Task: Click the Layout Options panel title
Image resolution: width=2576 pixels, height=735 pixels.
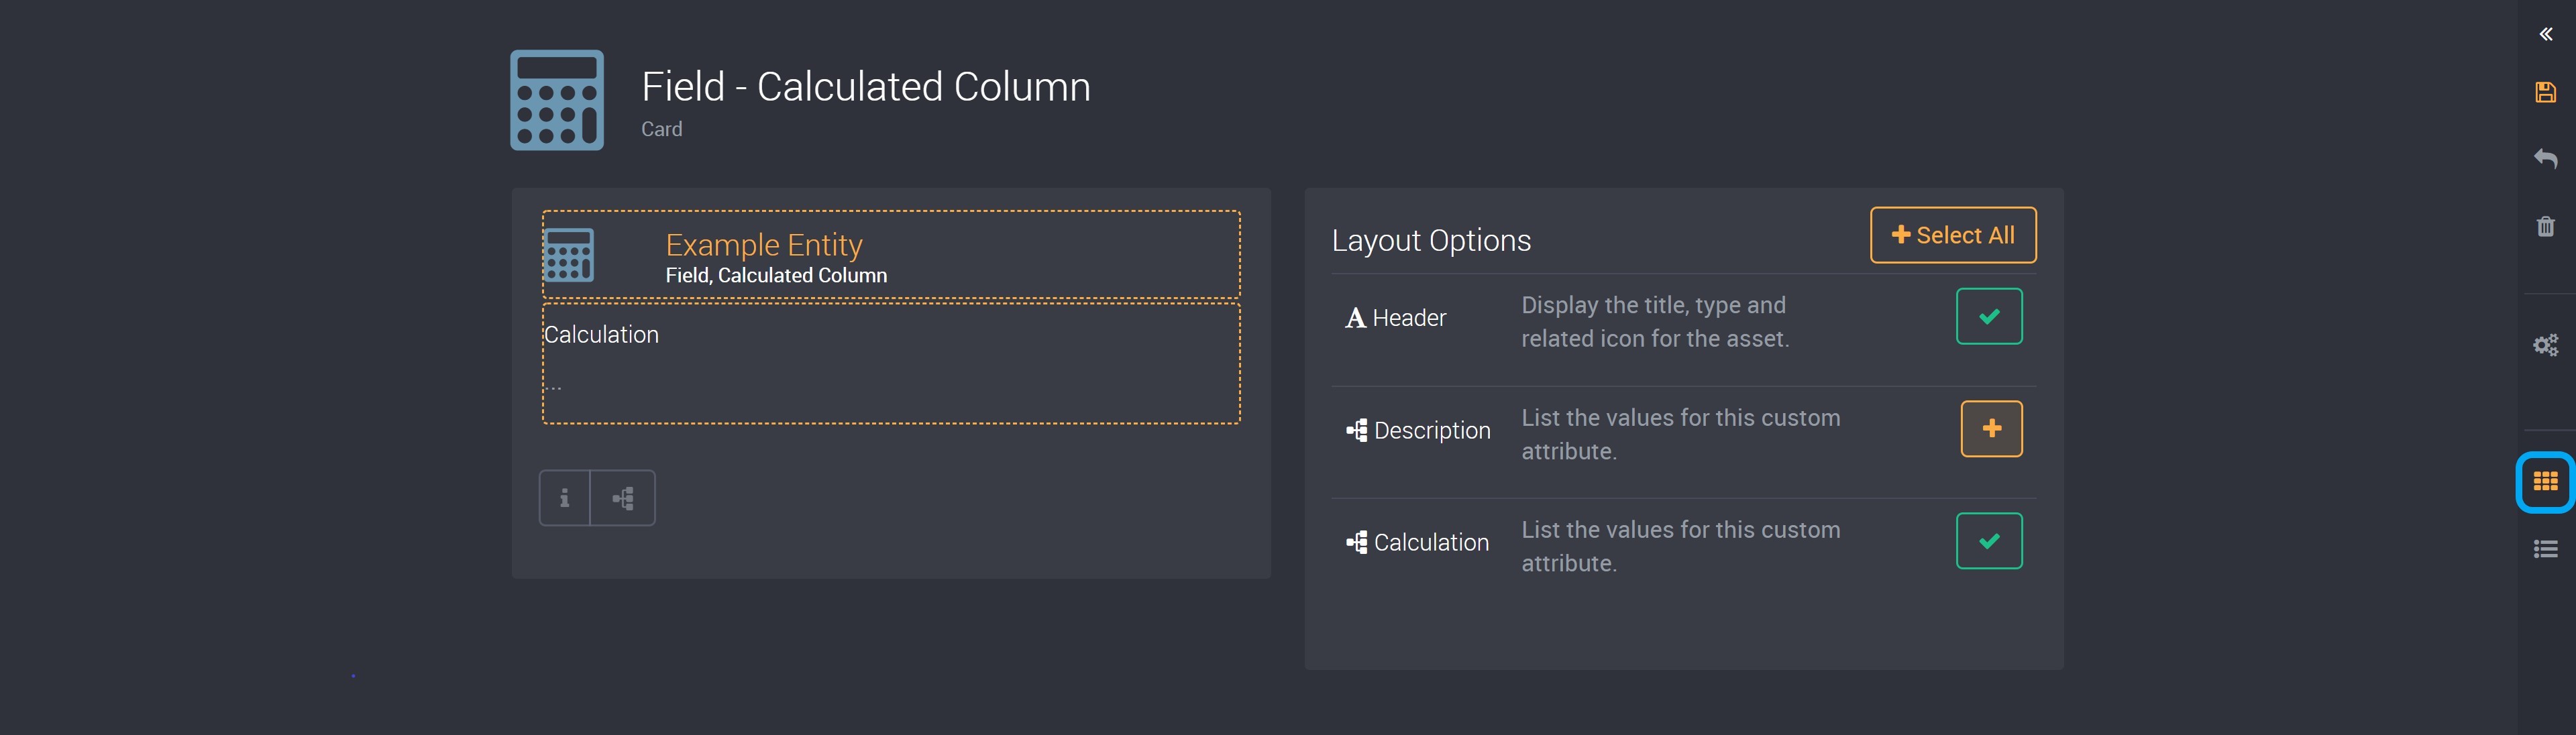Action: 1431,240
